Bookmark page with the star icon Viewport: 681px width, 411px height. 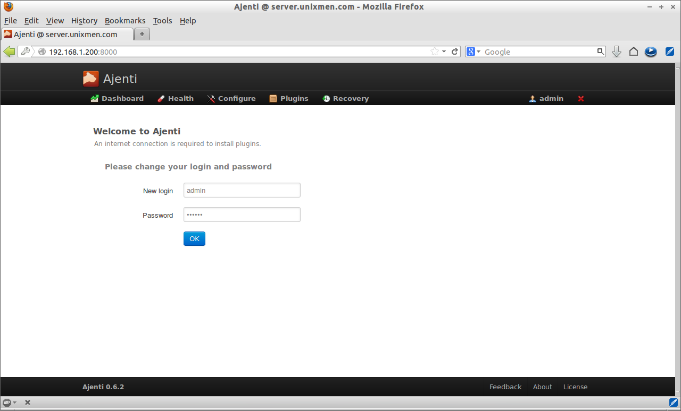(435, 52)
